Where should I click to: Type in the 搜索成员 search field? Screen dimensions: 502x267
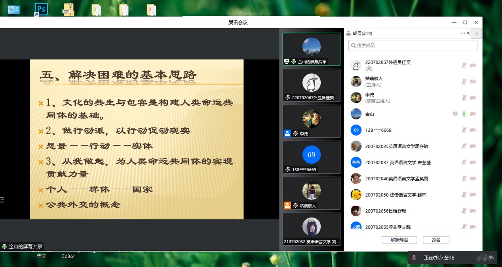pyautogui.click(x=413, y=45)
